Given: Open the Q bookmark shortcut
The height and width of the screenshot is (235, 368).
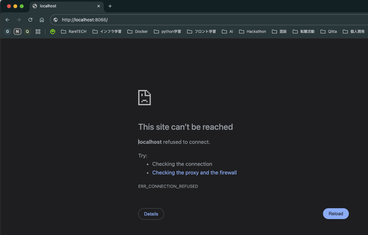Looking at the screenshot, I should coord(27,31).
